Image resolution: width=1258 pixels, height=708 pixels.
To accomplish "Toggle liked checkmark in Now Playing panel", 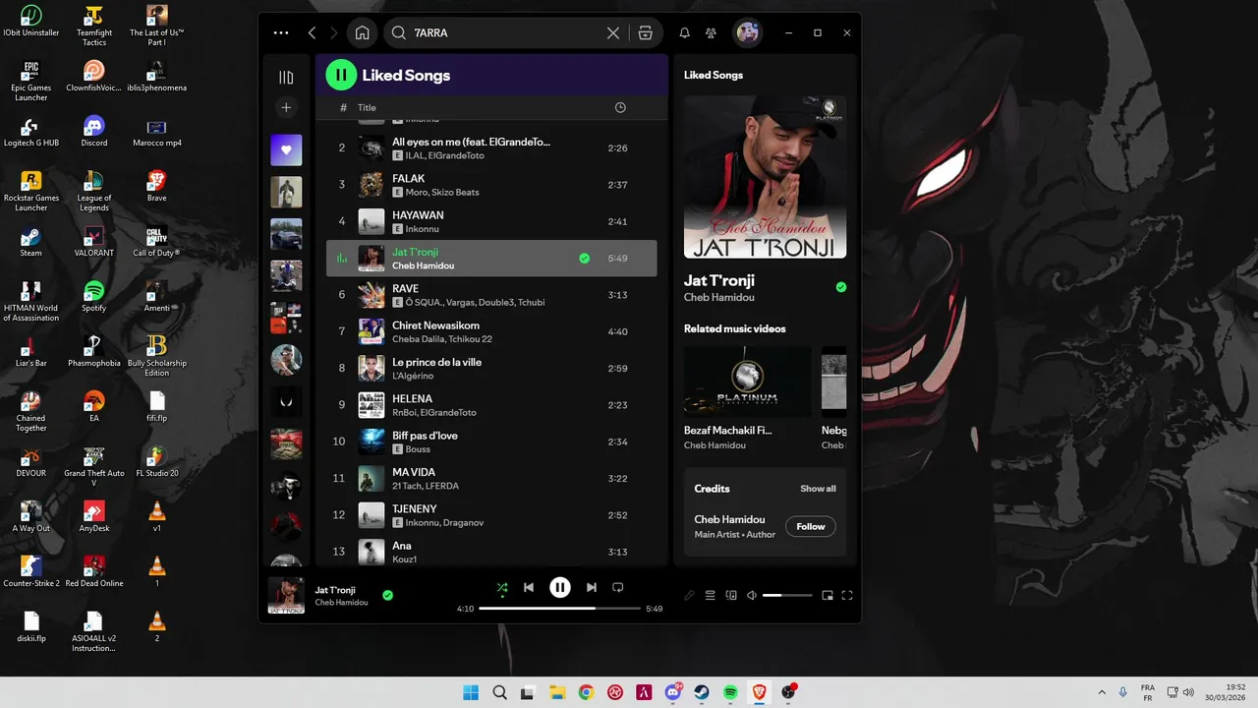I will pos(840,287).
